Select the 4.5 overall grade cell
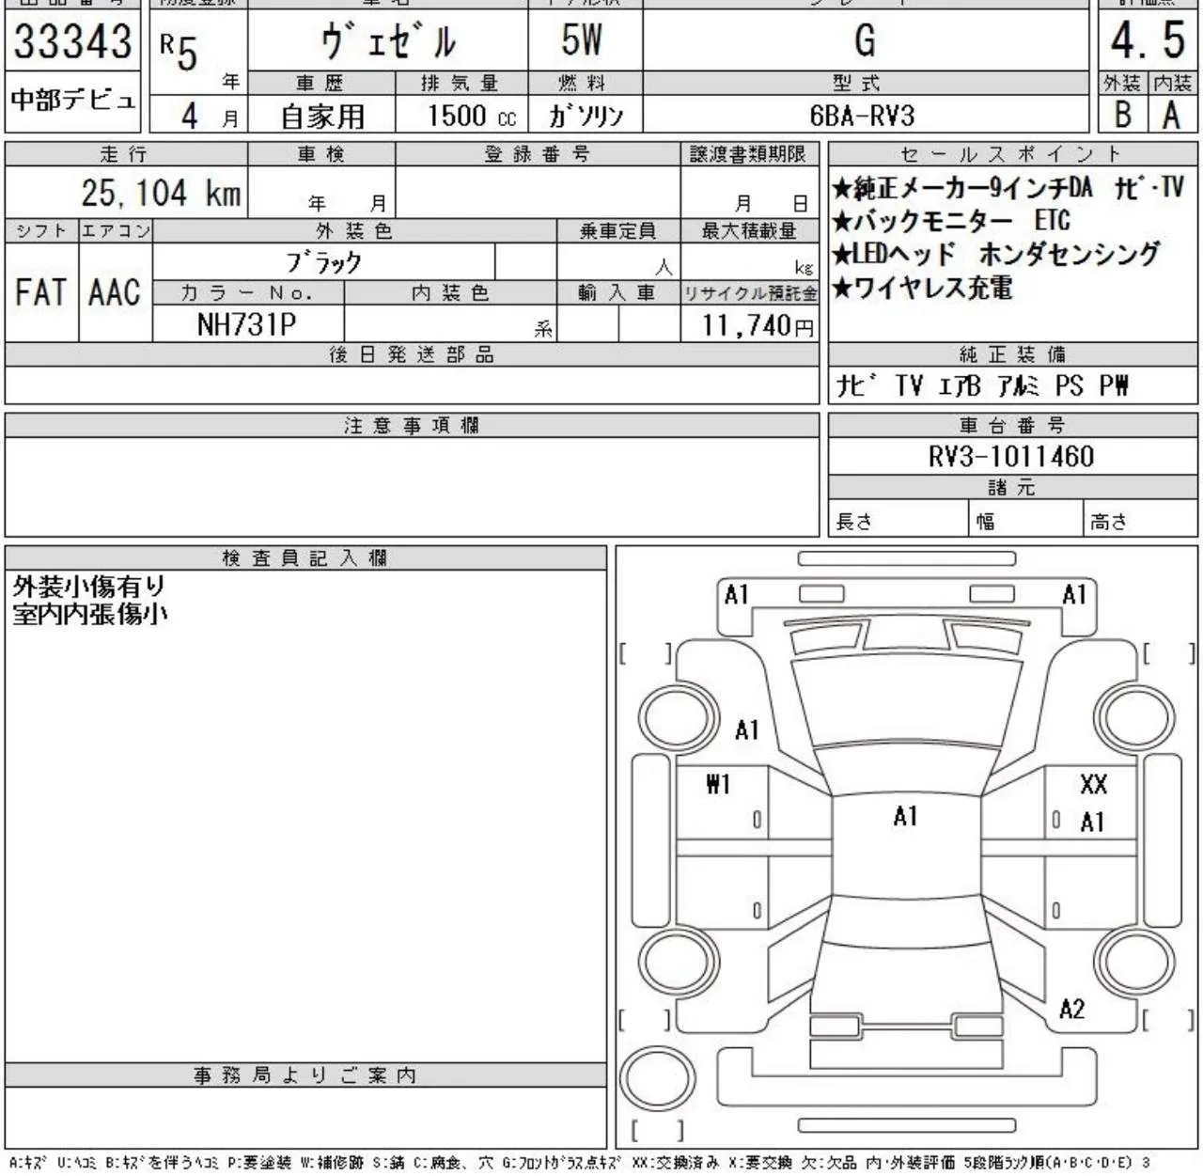The width and height of the screenshot is (1203, 1176). [1148, 40]
